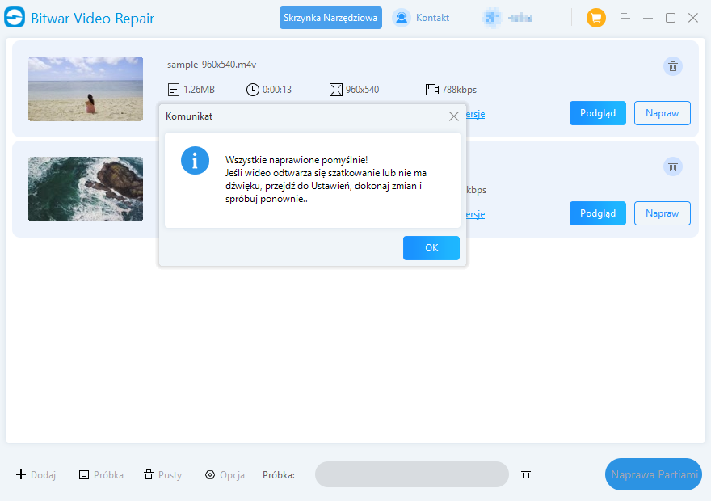Open Opcja settings

(225, 474)
